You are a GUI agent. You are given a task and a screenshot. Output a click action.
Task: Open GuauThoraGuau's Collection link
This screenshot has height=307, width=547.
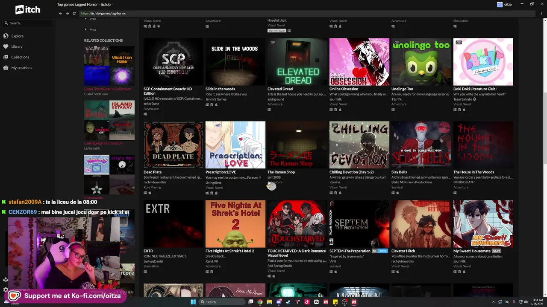[x=108, y=89]
